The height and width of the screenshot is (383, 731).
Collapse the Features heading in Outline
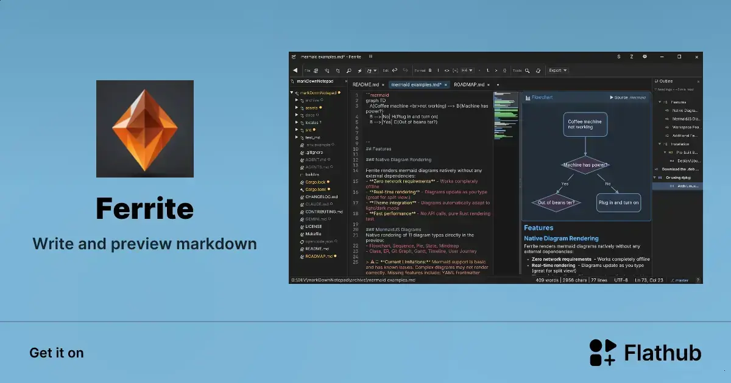coord(660,102)
